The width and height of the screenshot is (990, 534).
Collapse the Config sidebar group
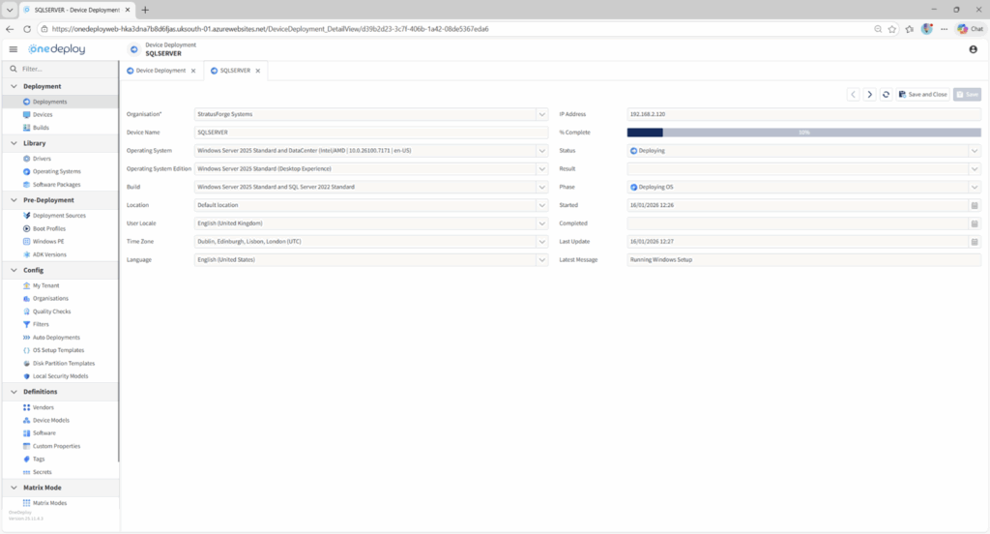[14, 271]
